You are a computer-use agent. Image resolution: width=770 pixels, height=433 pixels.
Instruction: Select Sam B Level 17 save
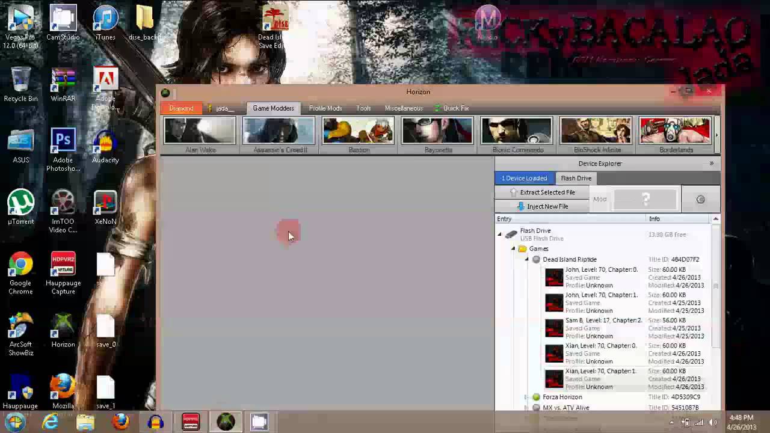click(627, 328)
